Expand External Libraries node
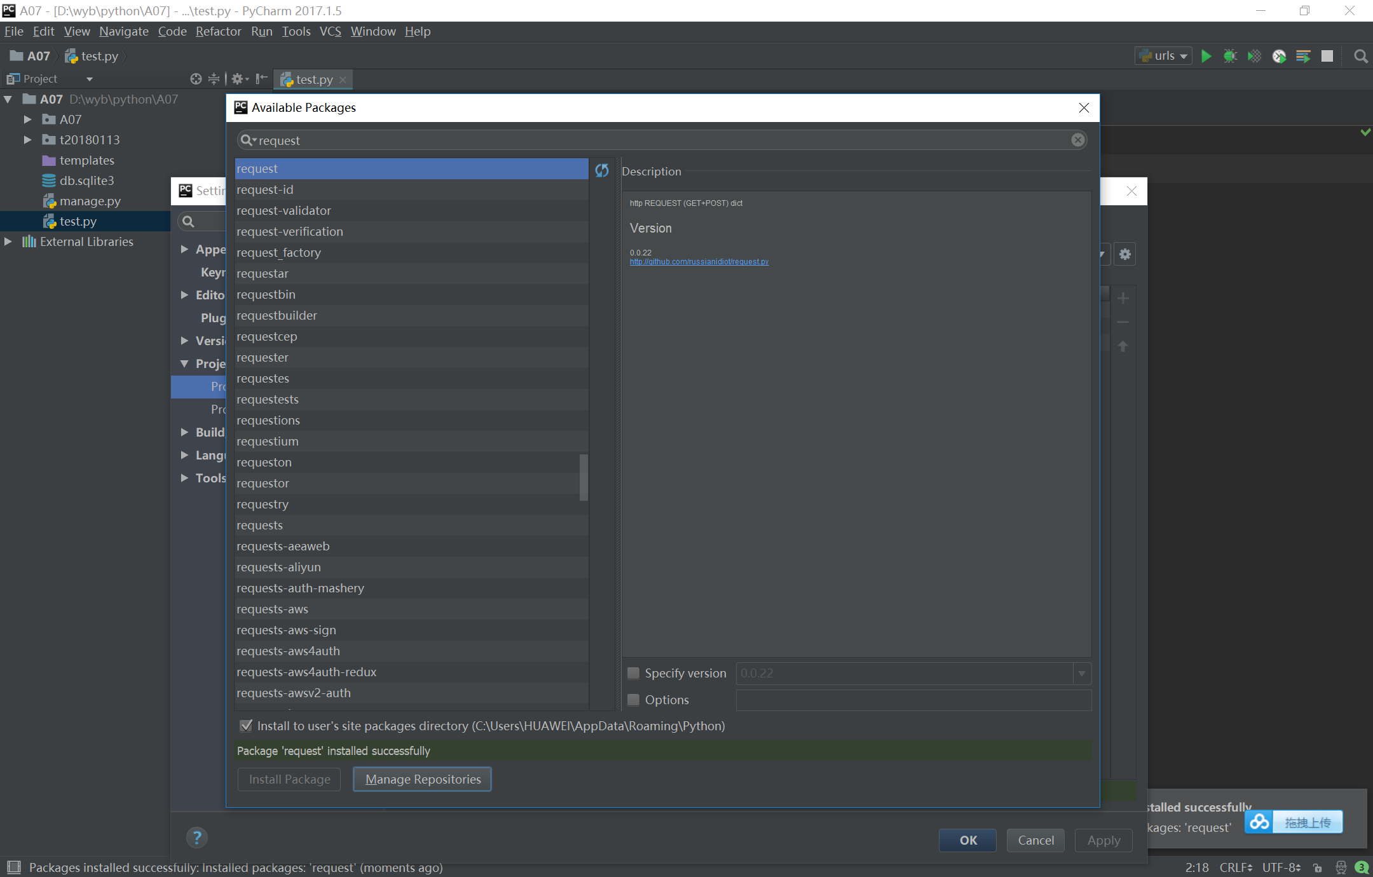Image resolution: width=1373 pixels, height=877 pixels. coord(8,241)
